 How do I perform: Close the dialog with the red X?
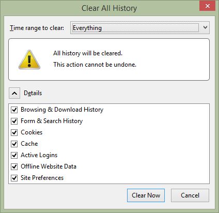coord(208,6)
